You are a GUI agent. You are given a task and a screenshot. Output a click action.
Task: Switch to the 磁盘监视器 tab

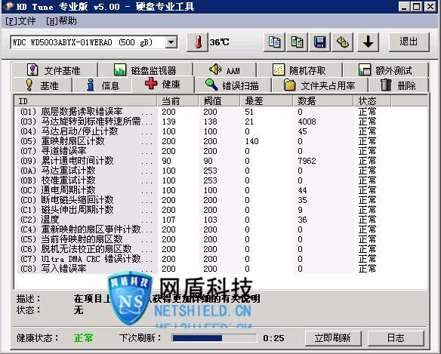[146, 70]
